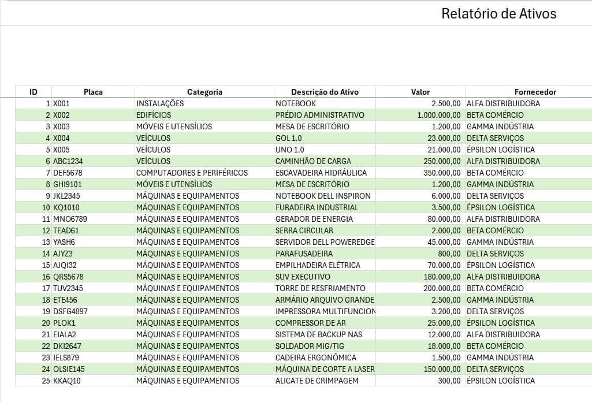Screen dimensions: 592x402
Task: Click the PARAFUSADEIRA description cell
Action: [x=325, y=254]
